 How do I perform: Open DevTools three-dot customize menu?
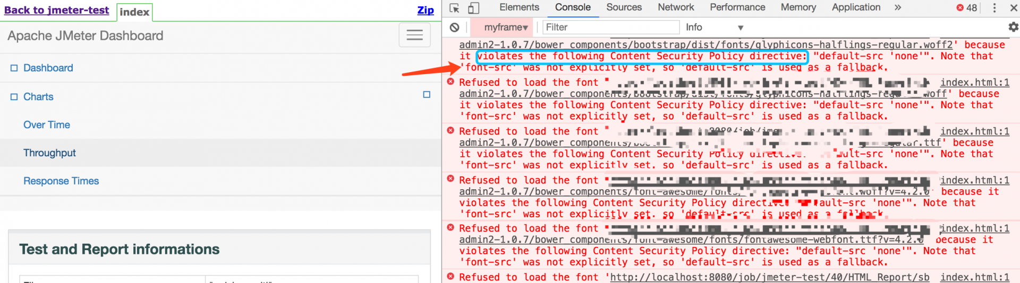(994, 8)
